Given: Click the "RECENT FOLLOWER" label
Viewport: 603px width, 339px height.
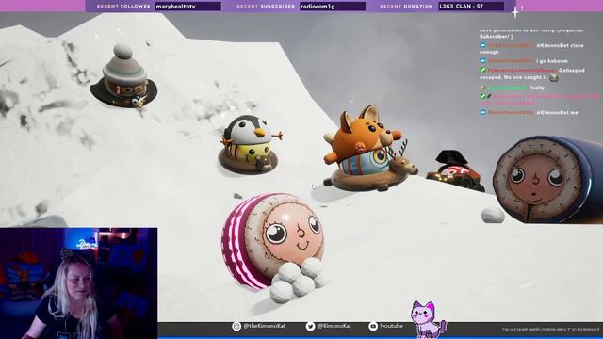Looking at the screenshot, I should [123, 7].
